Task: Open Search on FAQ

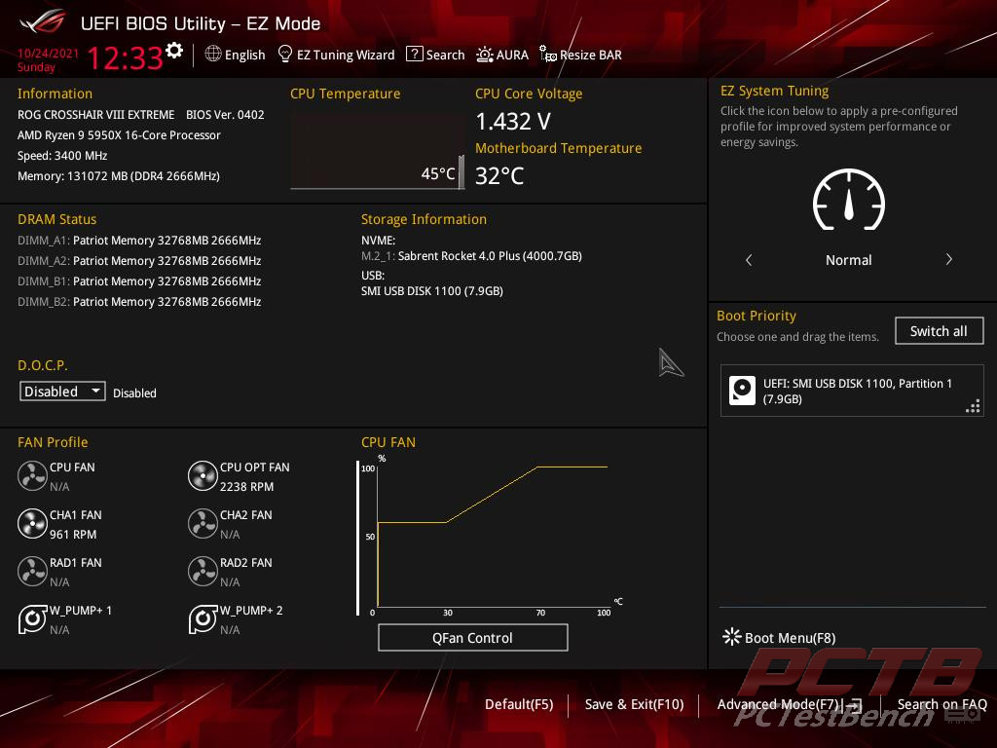Action: [x=942, y=705]
